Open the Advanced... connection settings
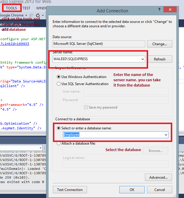Screen dimensions: 184x198 coord(158,177)
